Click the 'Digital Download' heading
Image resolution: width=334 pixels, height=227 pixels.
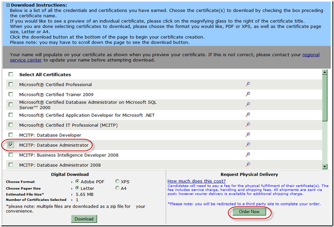click(70, 175)
